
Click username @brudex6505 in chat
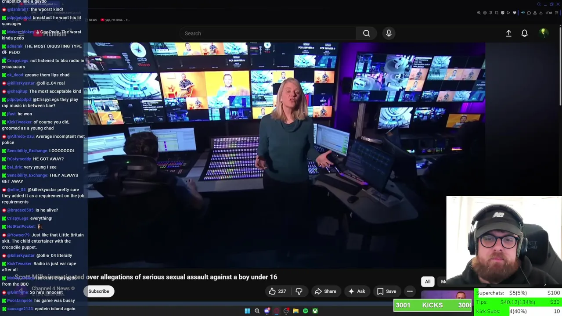click(20, 210)
